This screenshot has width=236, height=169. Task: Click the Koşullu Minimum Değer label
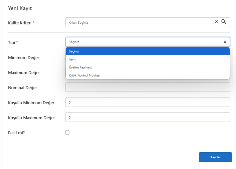tap(31, 103)
